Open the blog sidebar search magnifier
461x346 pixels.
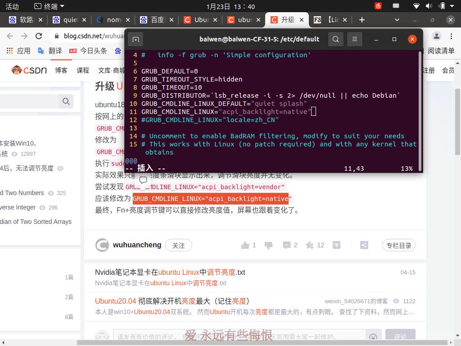[66, 101]
